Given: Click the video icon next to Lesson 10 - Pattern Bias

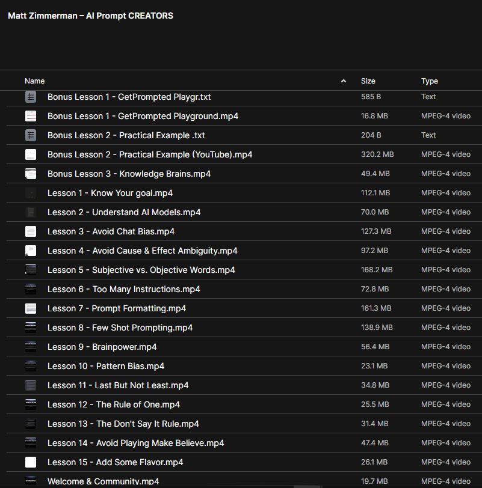Looking at the screenshot, I should (x=31, y=366).
